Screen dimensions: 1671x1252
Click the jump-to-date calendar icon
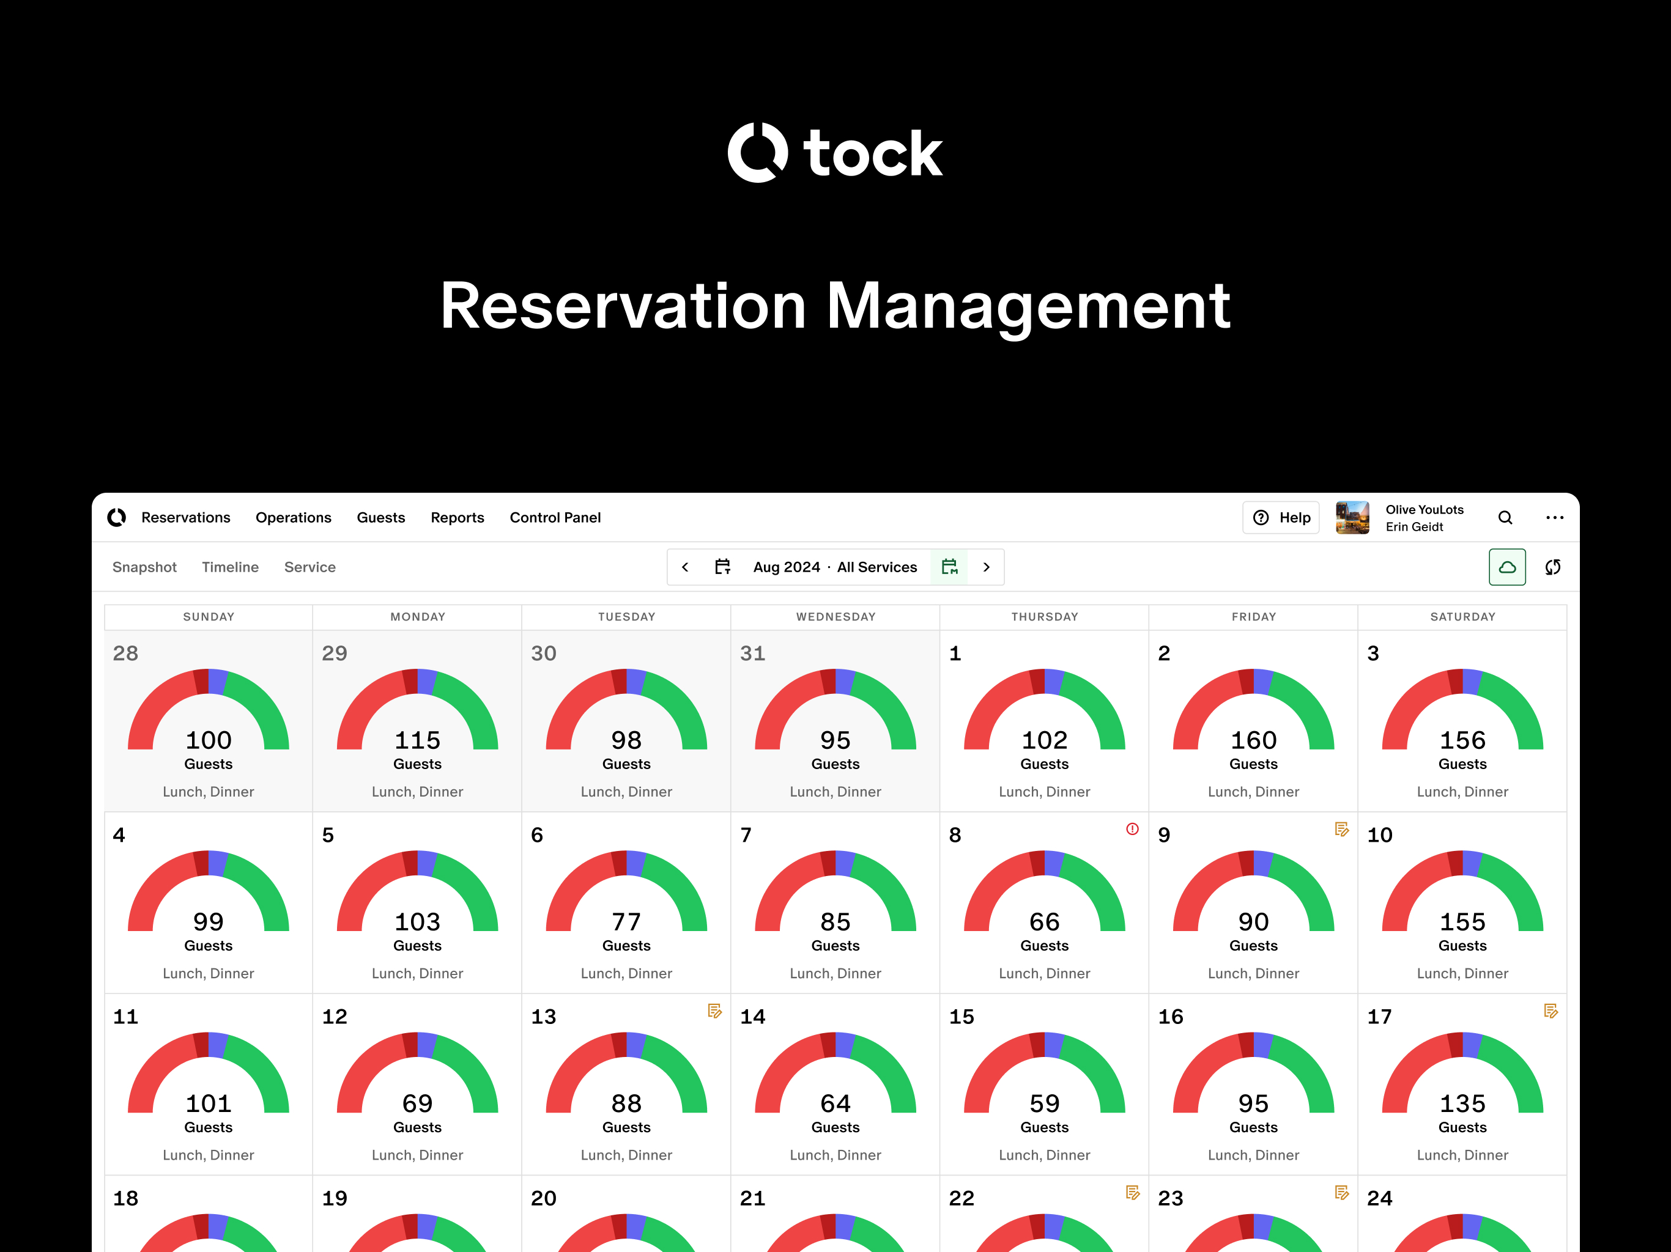coord(723,566)
